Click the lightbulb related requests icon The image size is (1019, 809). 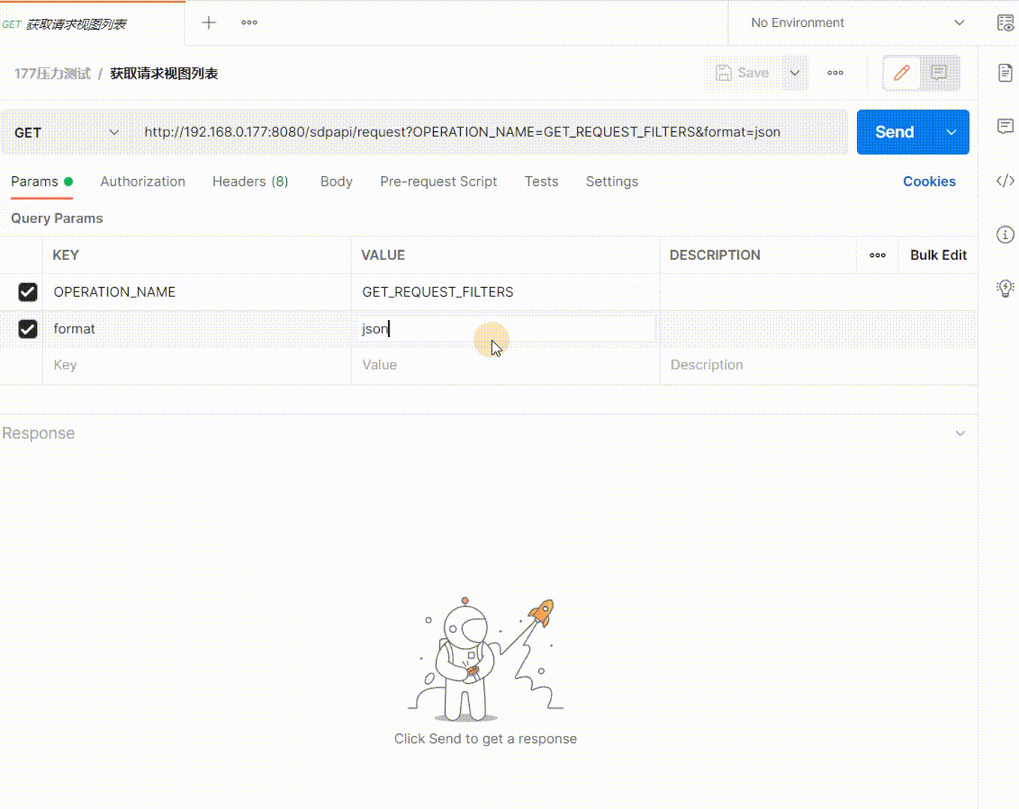pos(1006,288)
